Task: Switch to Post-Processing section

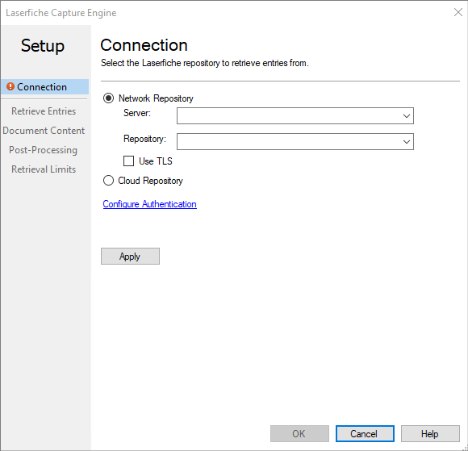Action: (x=44, y=150)
